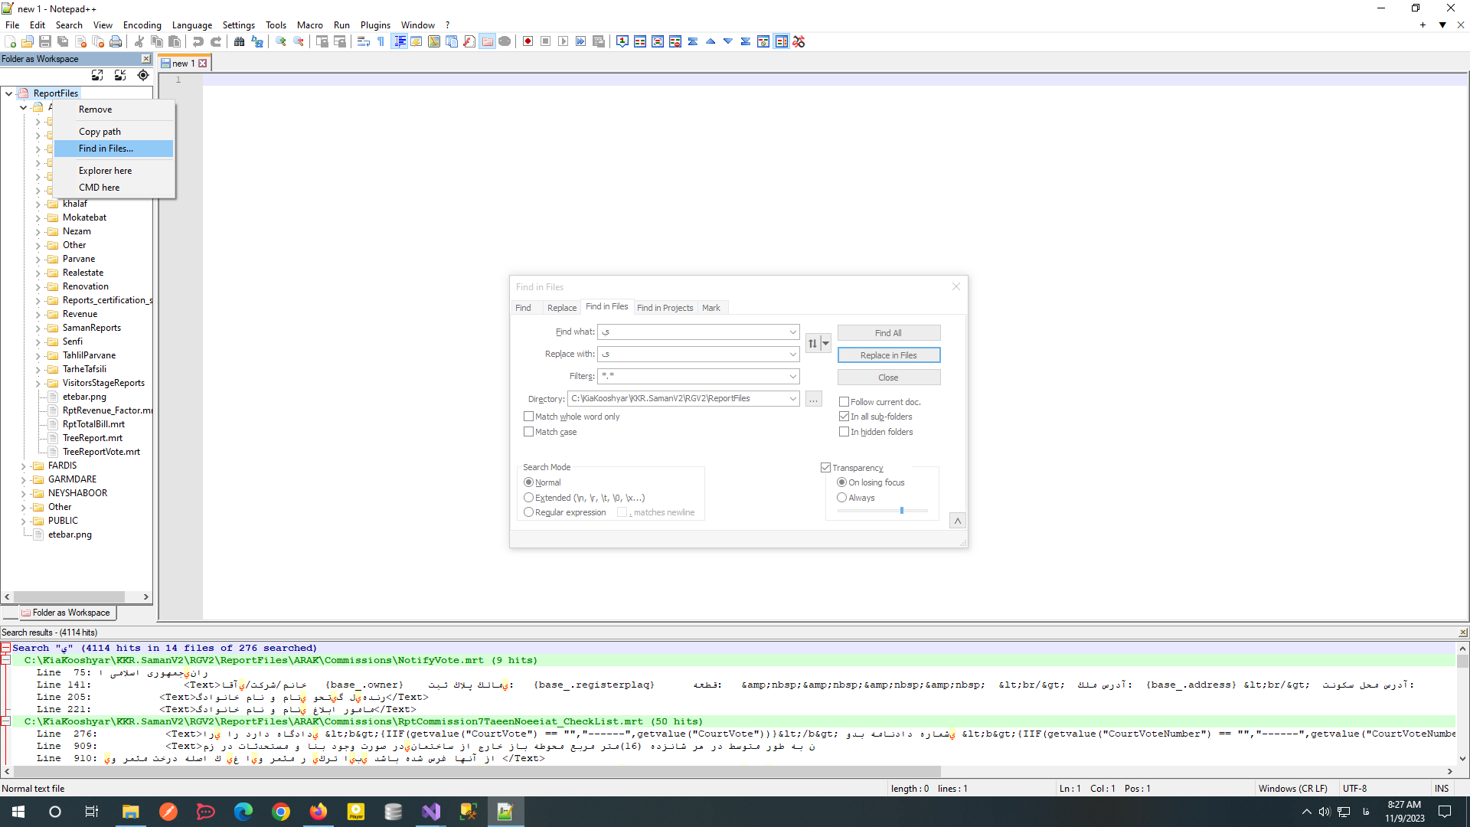This screenshot has width=1470, height=827.
Task: Toggle Transparency checkbox
Action: tap(825, 468)
